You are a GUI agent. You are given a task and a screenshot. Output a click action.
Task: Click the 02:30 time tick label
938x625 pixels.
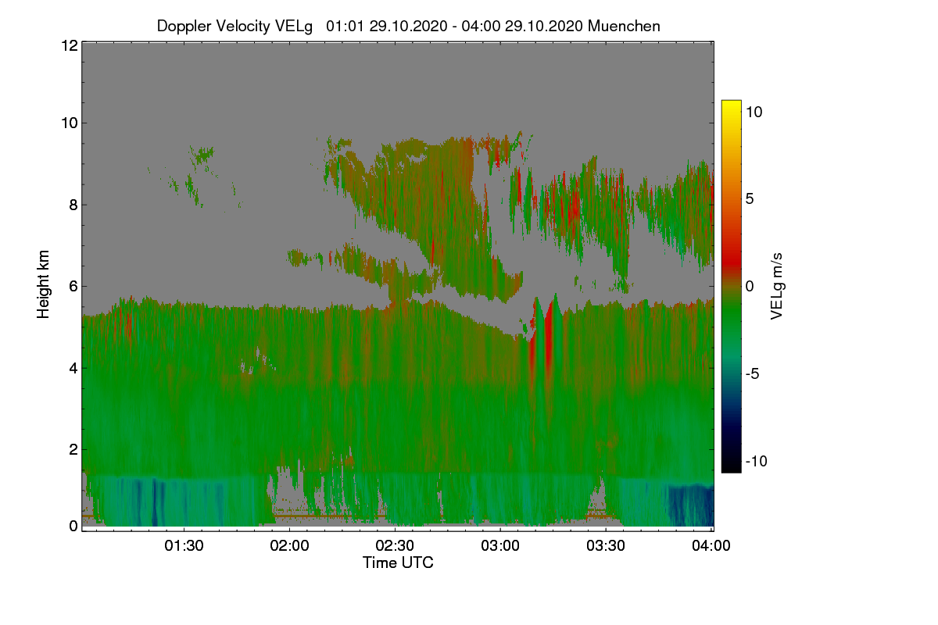(x=395, y=546)
